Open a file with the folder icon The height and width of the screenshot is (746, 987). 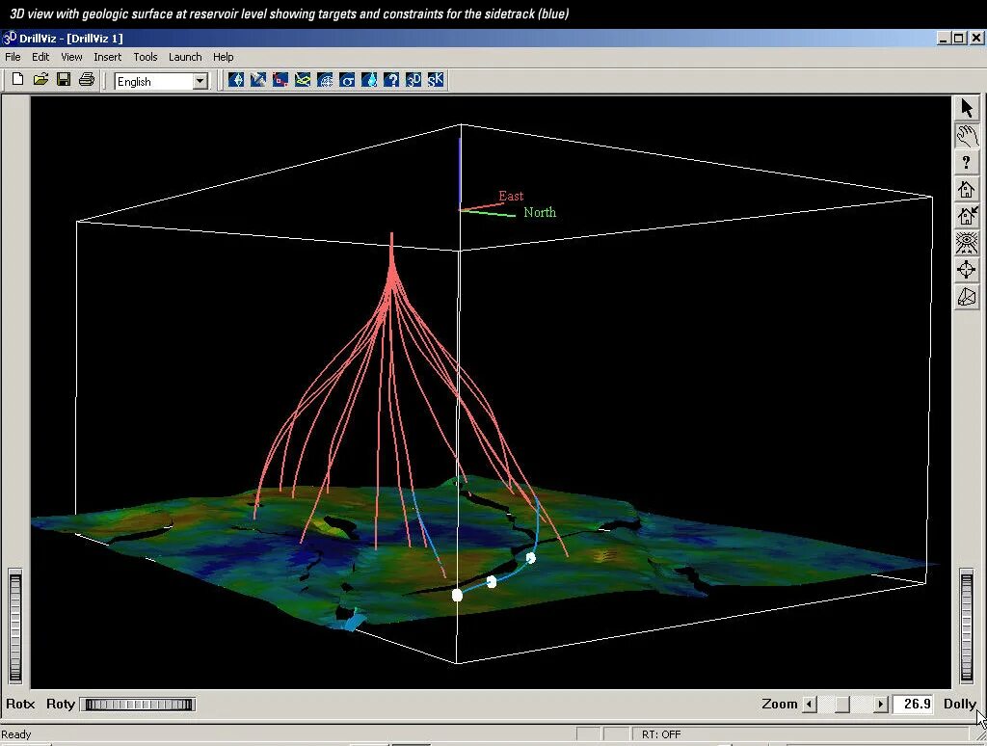pyautogui.click(x=40, y=79)
